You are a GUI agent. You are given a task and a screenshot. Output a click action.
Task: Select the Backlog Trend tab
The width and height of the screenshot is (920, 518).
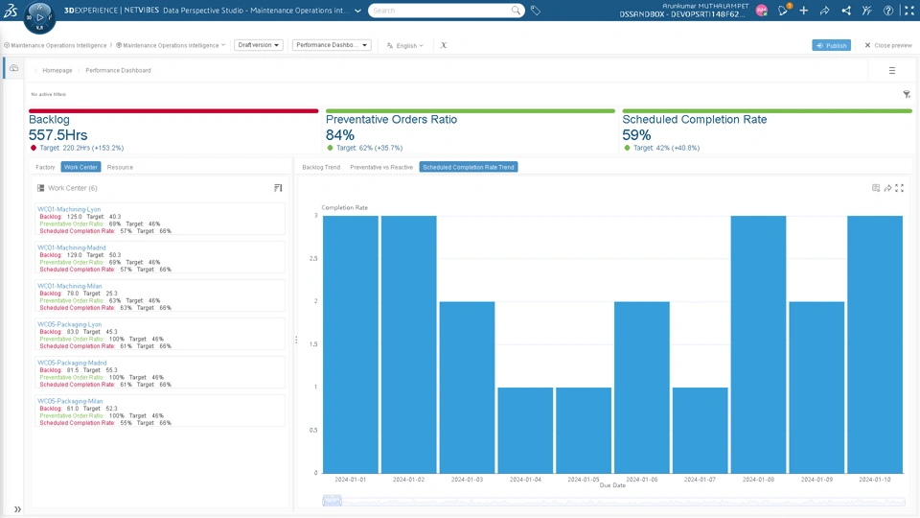(321, 167)
